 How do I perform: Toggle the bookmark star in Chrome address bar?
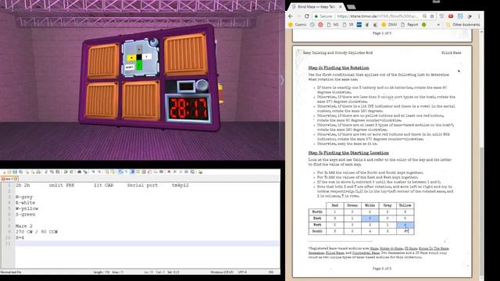(x=432, y=16)
